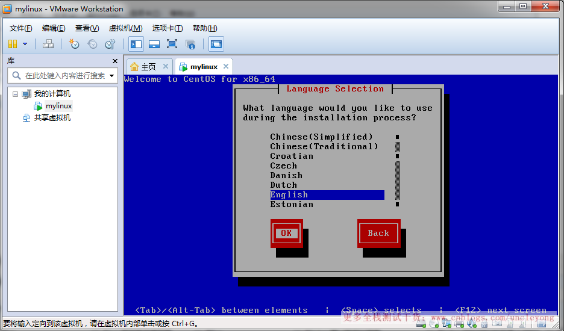Switch to the 主页 home tab
This screenshot has width=564, height=331.
coord(148,67)
